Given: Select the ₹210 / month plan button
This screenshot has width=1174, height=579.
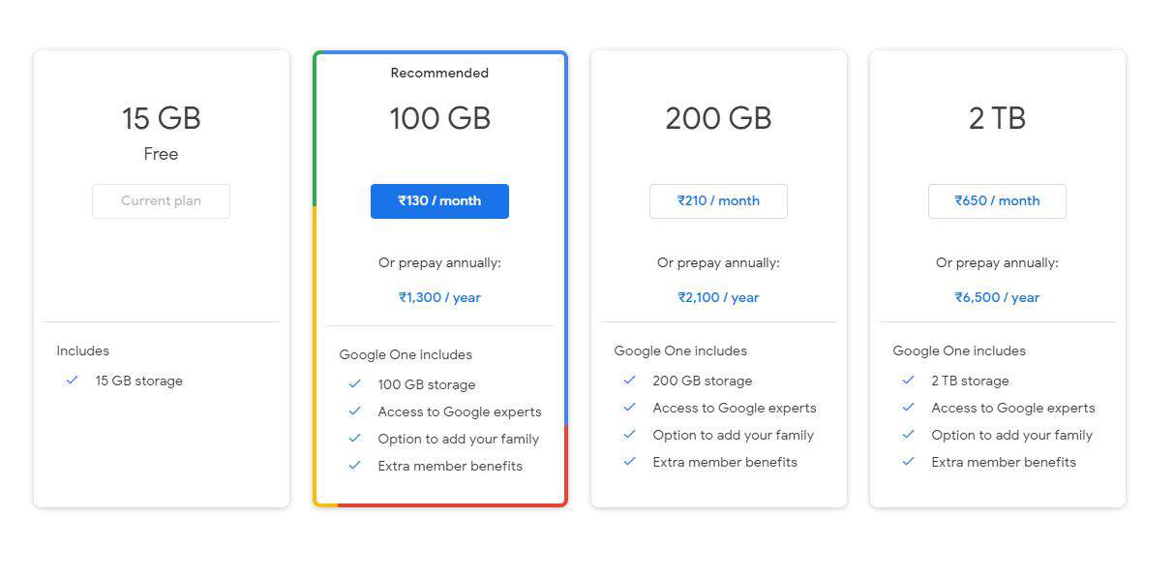Looking at the screenshot, I should point(718,200).
